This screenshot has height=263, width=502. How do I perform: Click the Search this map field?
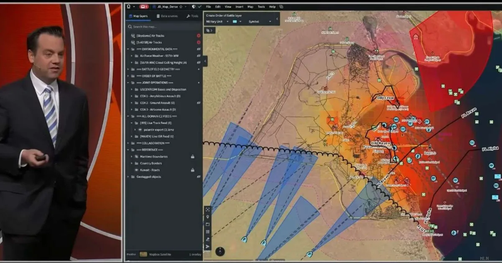[163, 27]
